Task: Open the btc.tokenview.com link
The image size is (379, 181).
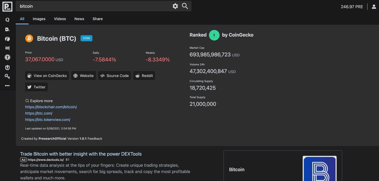Action: (48, 120)
